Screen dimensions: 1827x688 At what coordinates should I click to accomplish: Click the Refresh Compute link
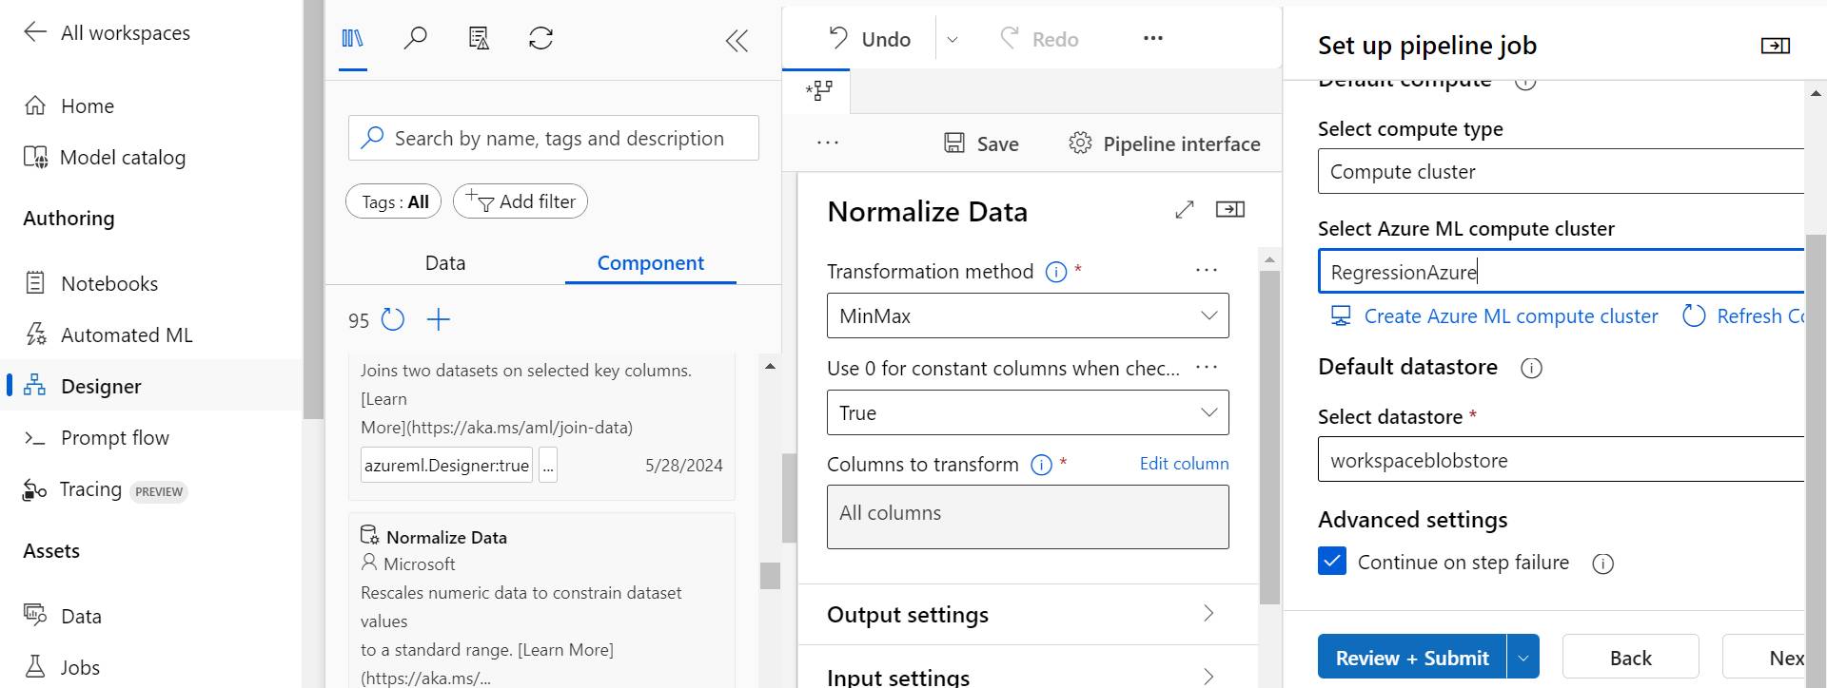[1743, 316]
